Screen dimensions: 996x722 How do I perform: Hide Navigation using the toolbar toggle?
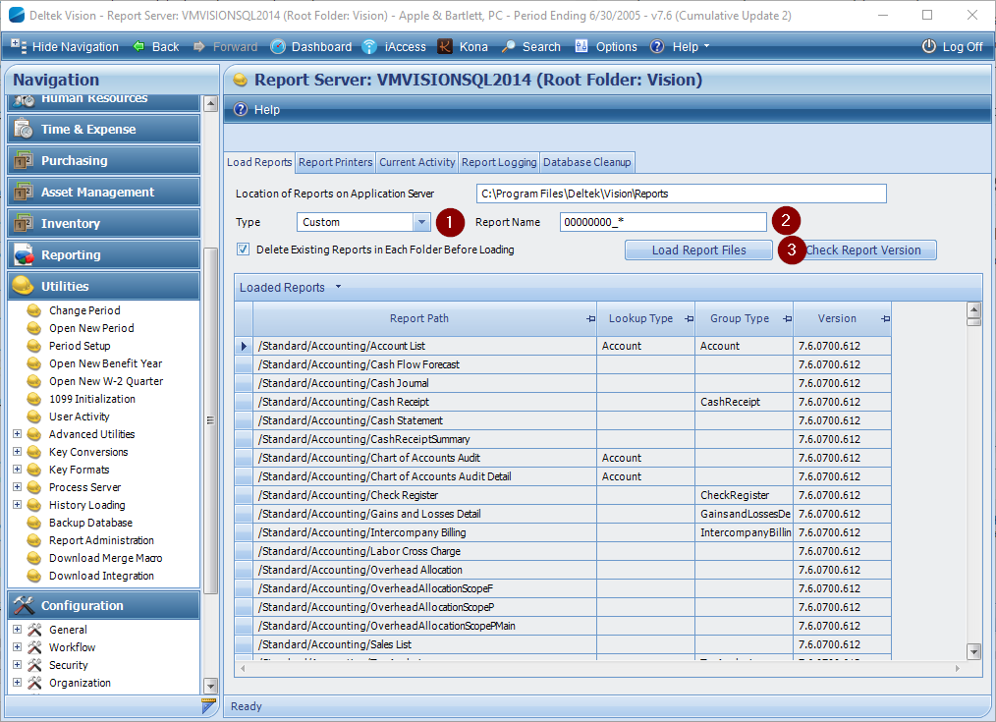click(69, 46)
